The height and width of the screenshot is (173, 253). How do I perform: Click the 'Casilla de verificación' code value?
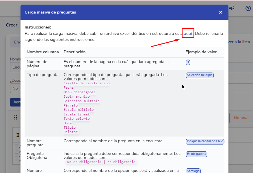(86, 83)
